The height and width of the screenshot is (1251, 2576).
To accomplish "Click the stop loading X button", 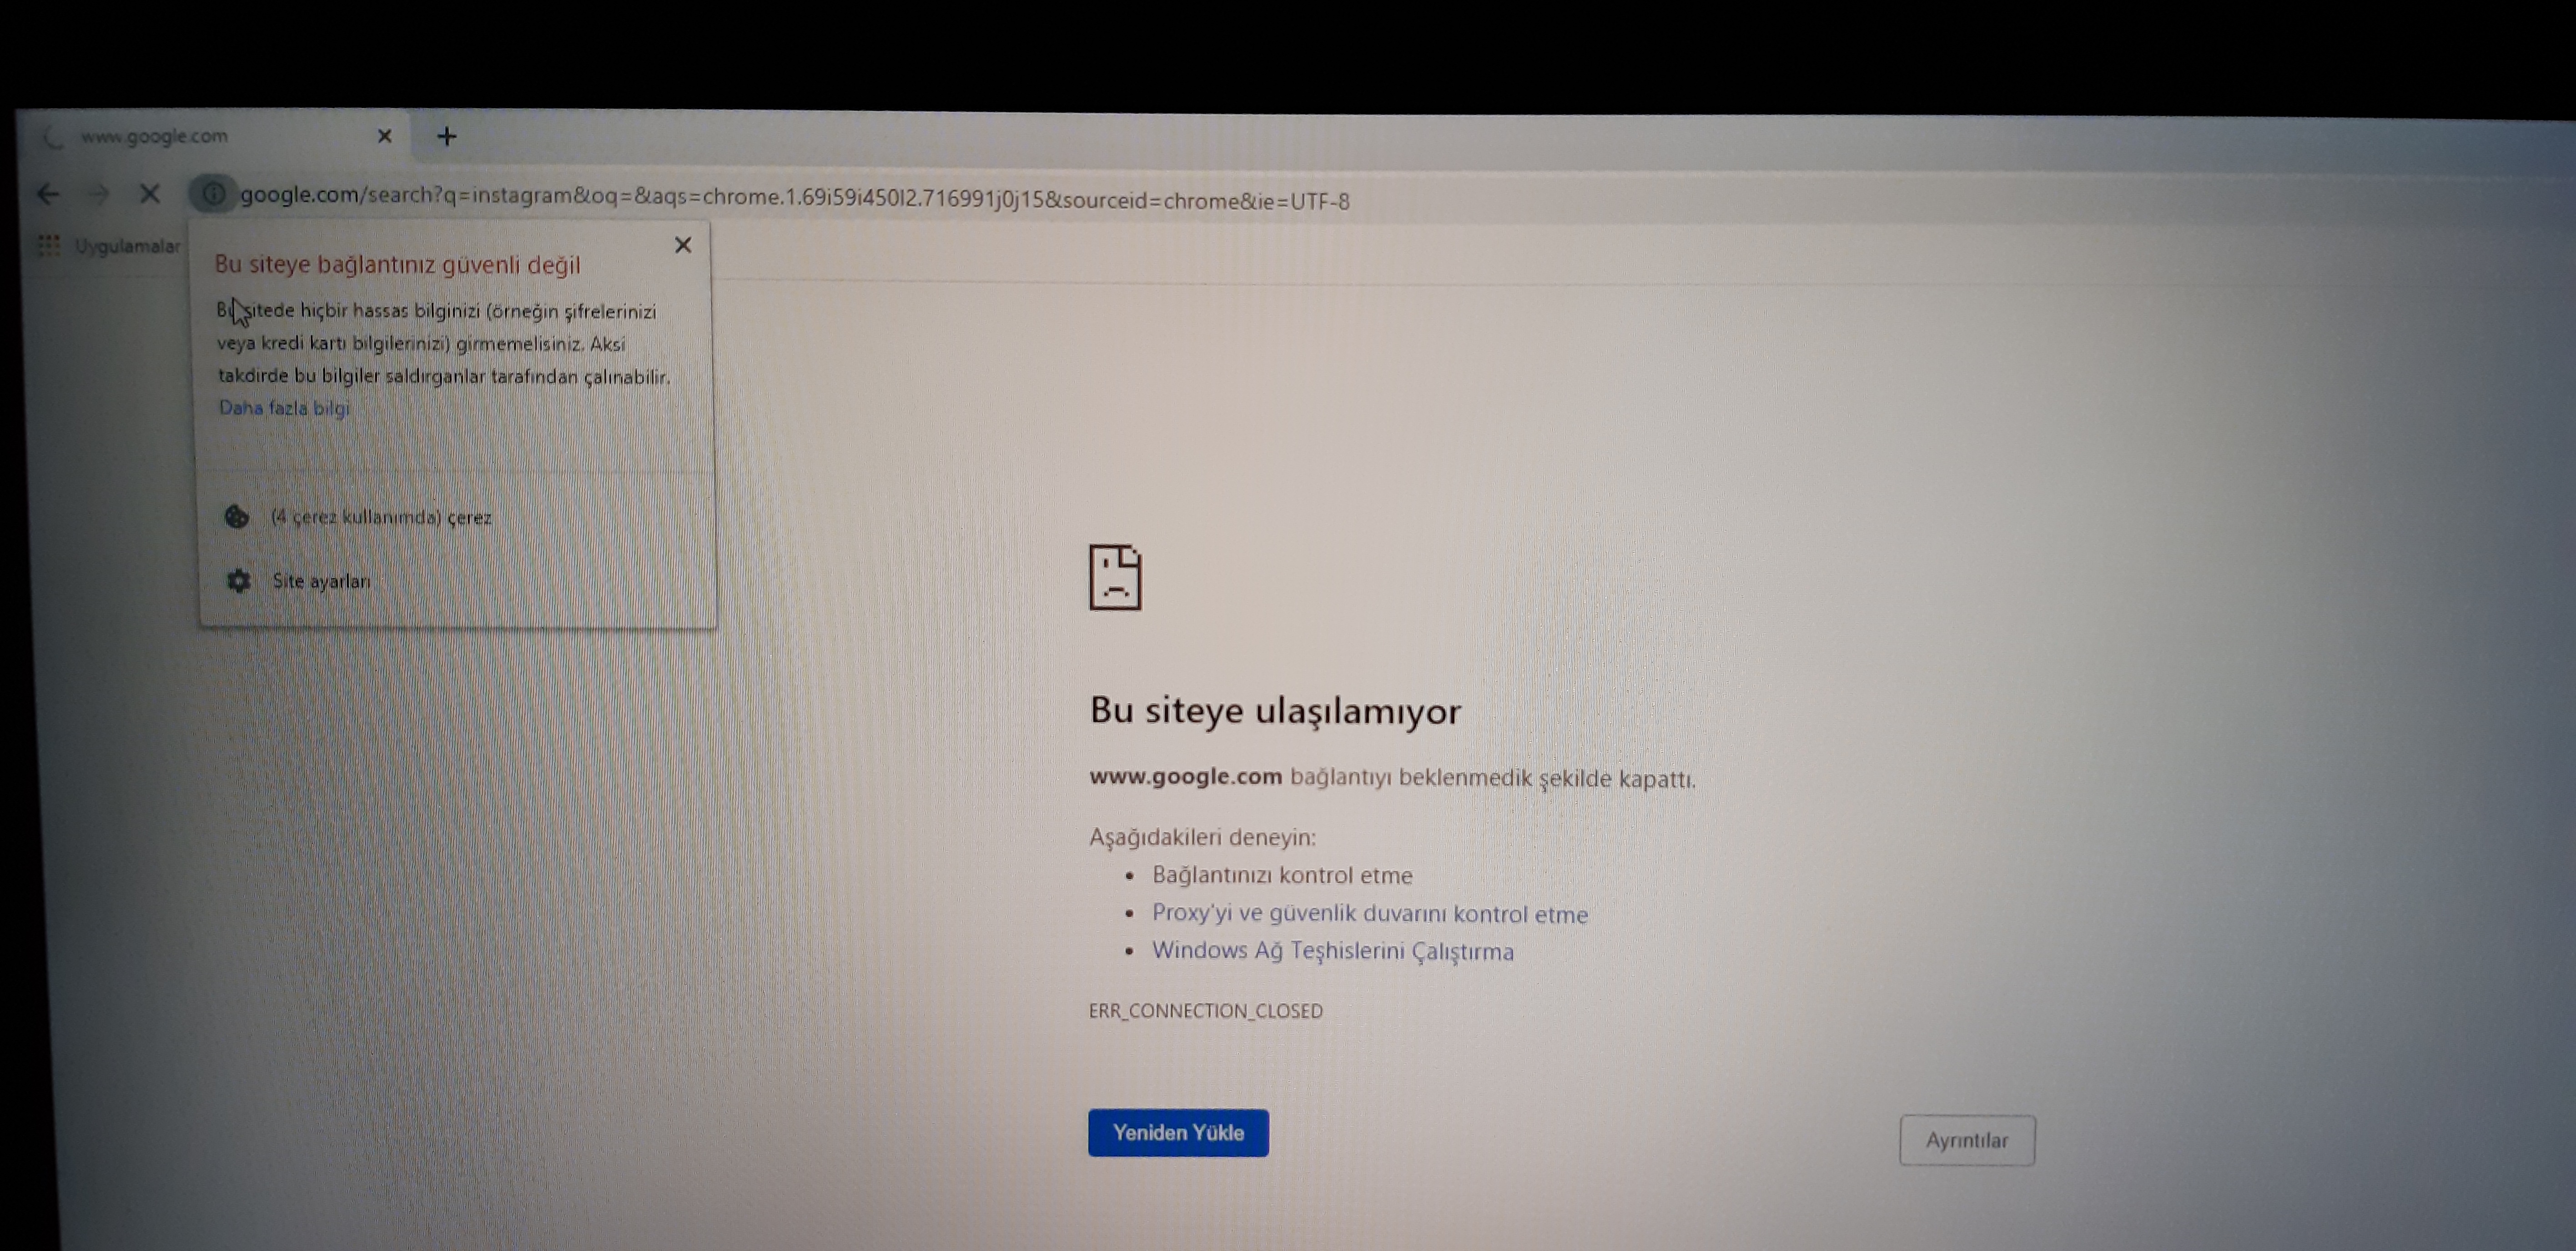I will click(x=150, y=194).
